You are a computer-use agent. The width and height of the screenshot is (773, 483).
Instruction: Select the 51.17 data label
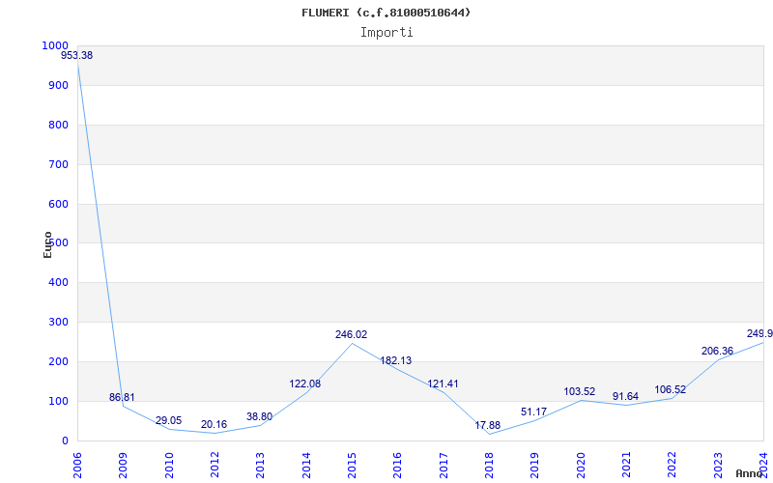coord(534,412)
